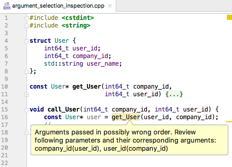Click the yellow inspection status indicator square
Viewport: 232px width, 167px height.
pyautogui.click(x=229, y=17)
